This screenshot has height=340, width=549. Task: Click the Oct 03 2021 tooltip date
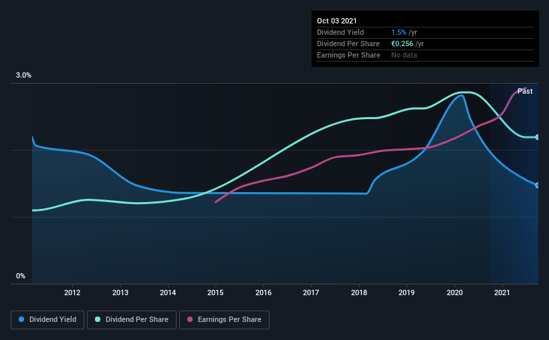point(337,21)
